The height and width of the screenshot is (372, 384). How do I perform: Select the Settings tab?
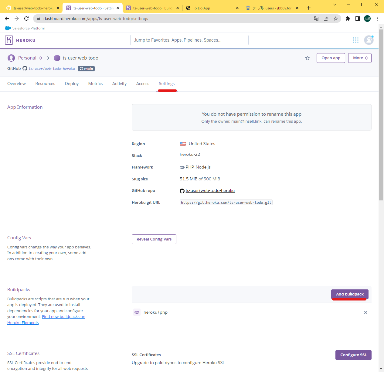coord(167,84)
